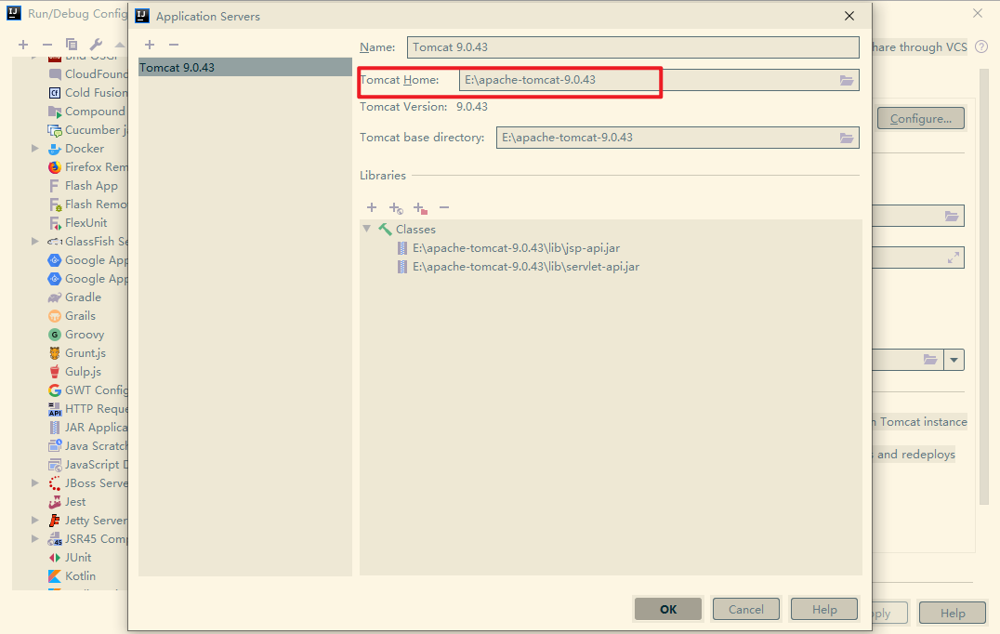1000x634 pixels.
Task: Click OK in Application Servers dialog
Action: click(x=668, y=609)
